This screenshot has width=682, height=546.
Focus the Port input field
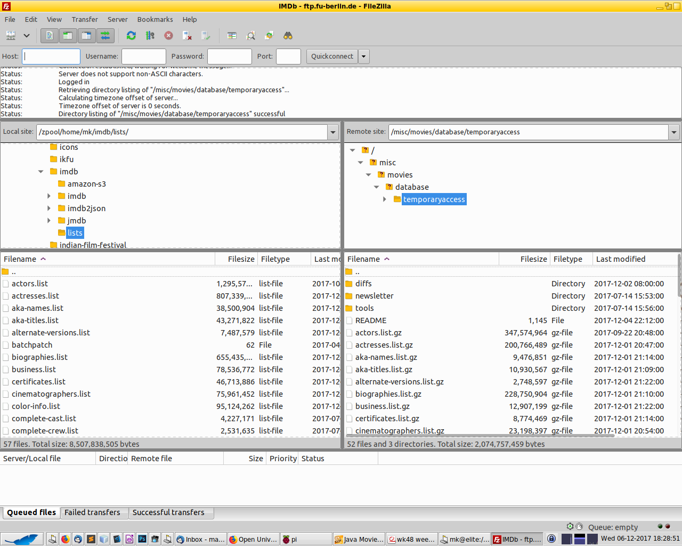pos(288,57)
